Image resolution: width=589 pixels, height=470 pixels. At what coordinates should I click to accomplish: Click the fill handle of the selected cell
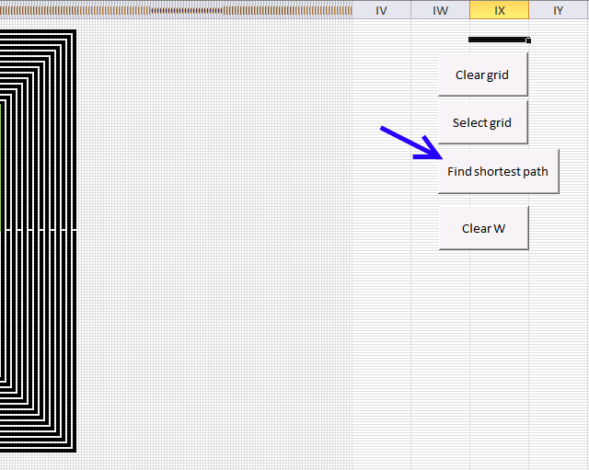(528, 40)
